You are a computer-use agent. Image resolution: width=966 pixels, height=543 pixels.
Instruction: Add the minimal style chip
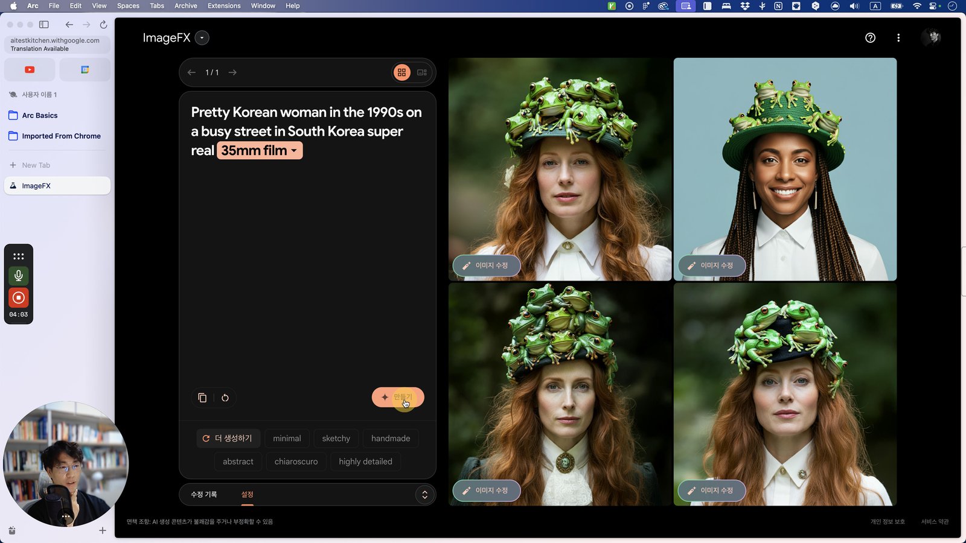tap(287, 439)
